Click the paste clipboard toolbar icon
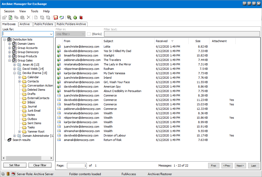The width and height of the screenshot is (262, 177). pyautogui.click(x=22, y=17)
